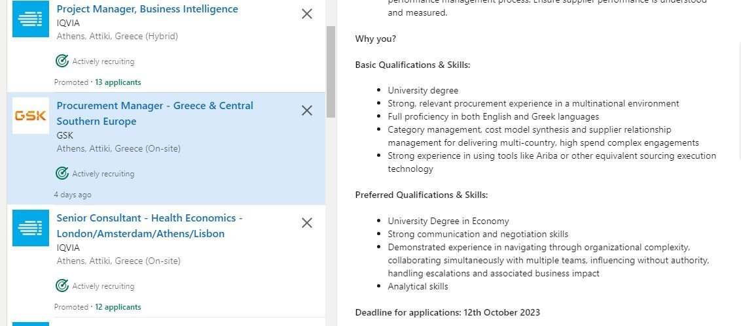Click the 12 applicants text
The height and width of the screenshot is (326, 741).
coord(118,306)
